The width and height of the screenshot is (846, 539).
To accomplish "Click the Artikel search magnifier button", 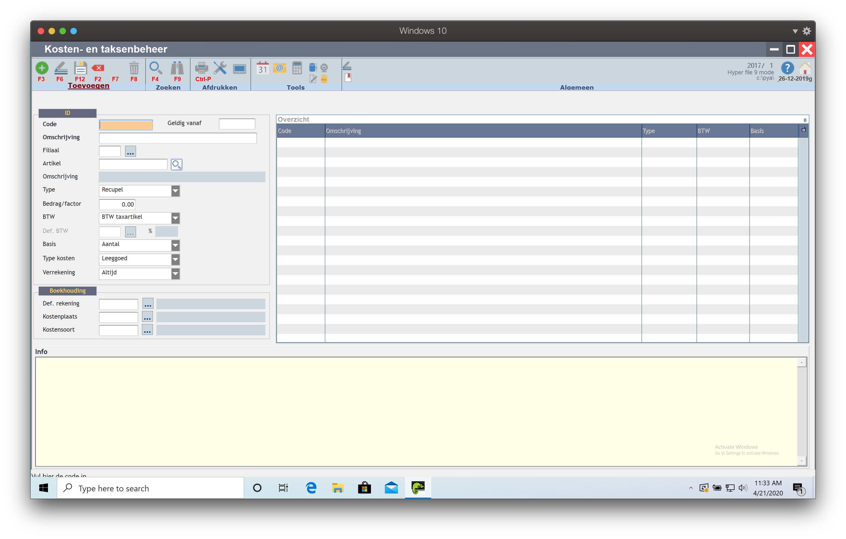I will pyautogui.click(x=176, y=164).
